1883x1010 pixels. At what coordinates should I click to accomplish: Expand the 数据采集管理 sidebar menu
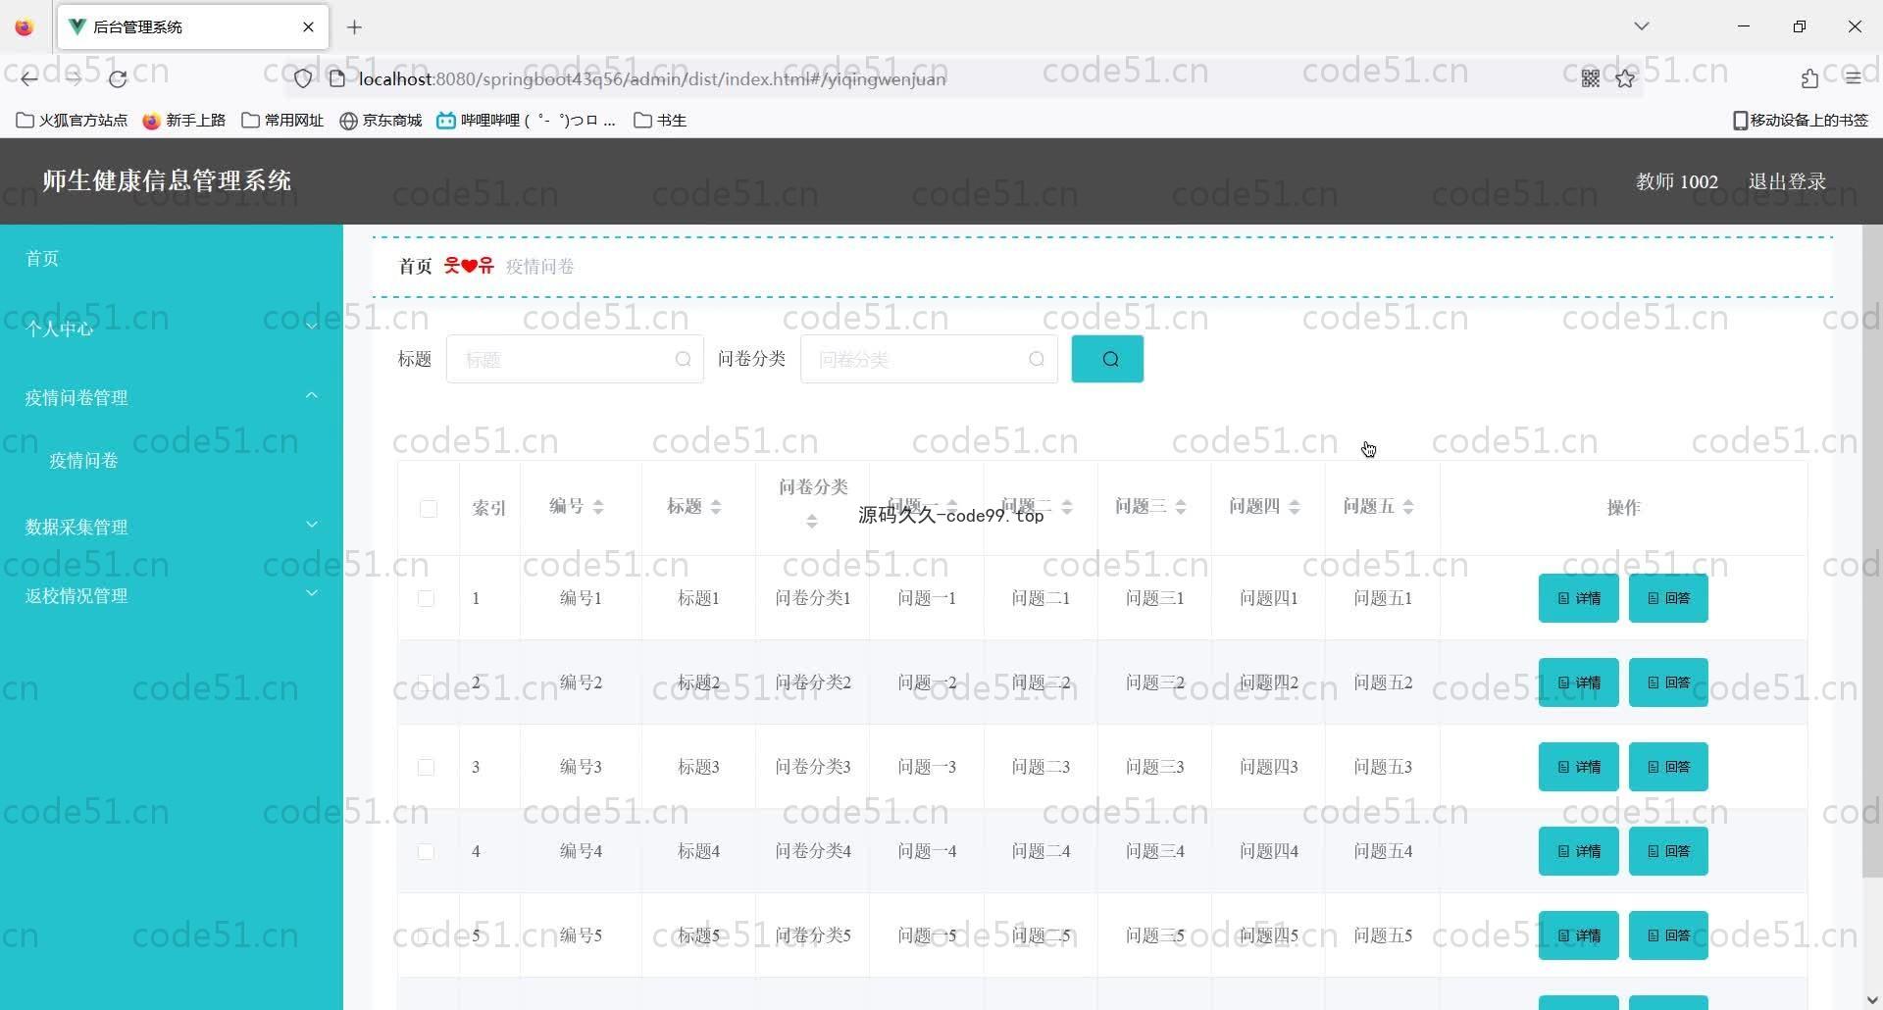pos(172,527)
